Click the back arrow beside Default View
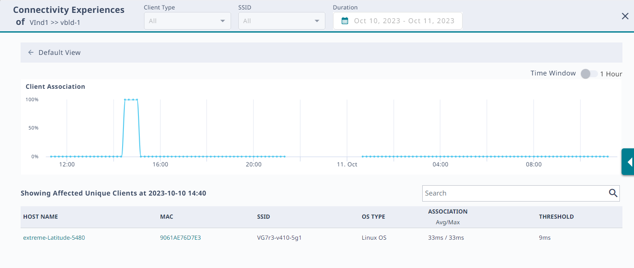This screenshot has height=268, width=634. tap(31, 53)
